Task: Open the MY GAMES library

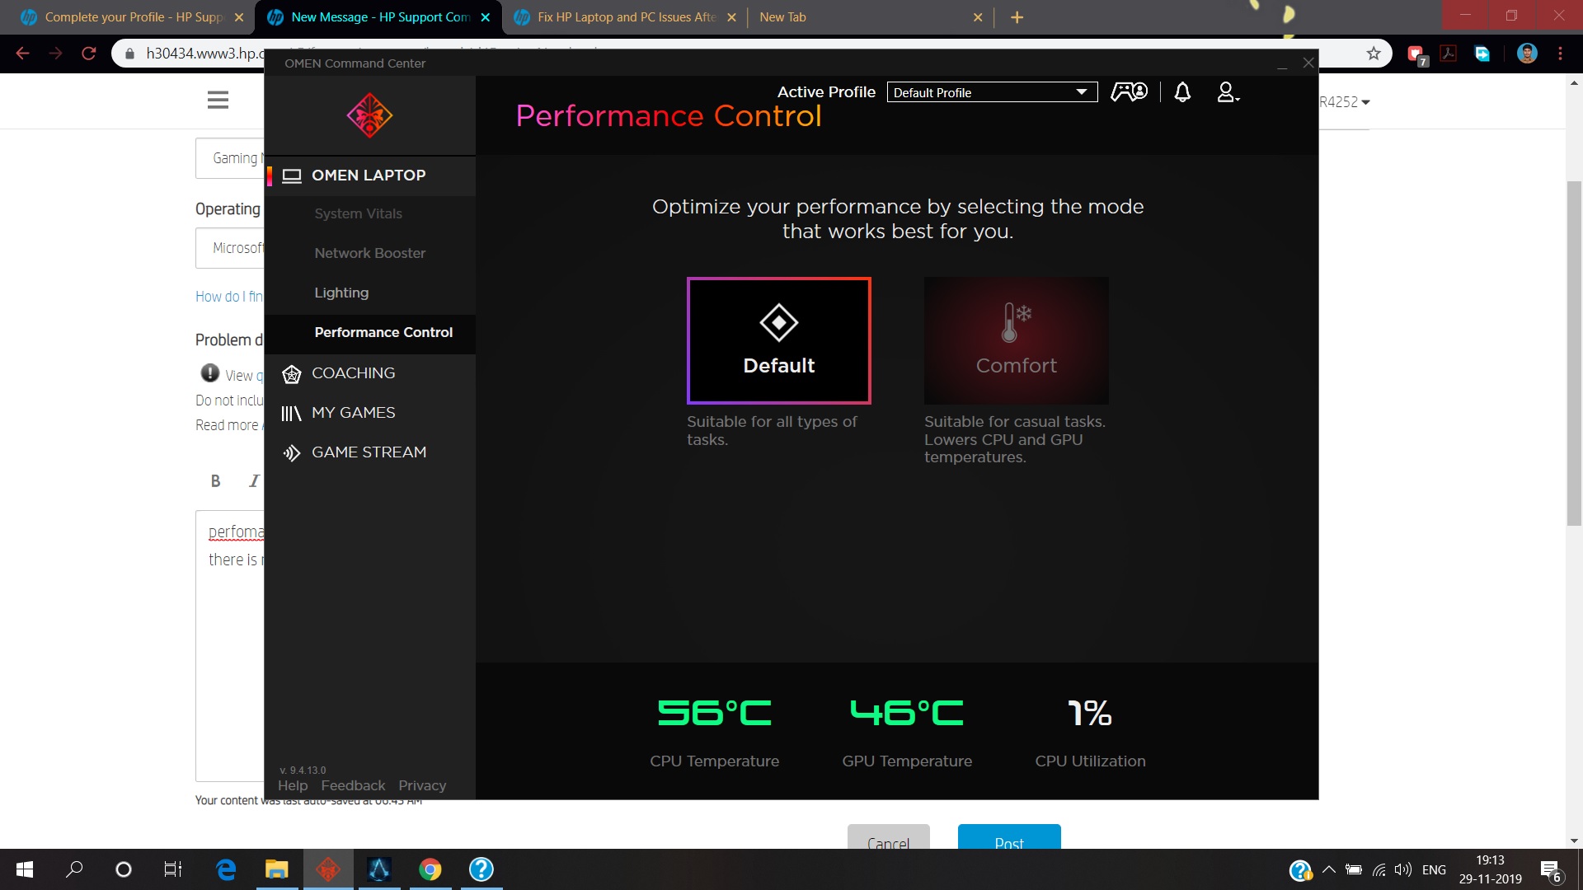Action: (x=369, y=413)
